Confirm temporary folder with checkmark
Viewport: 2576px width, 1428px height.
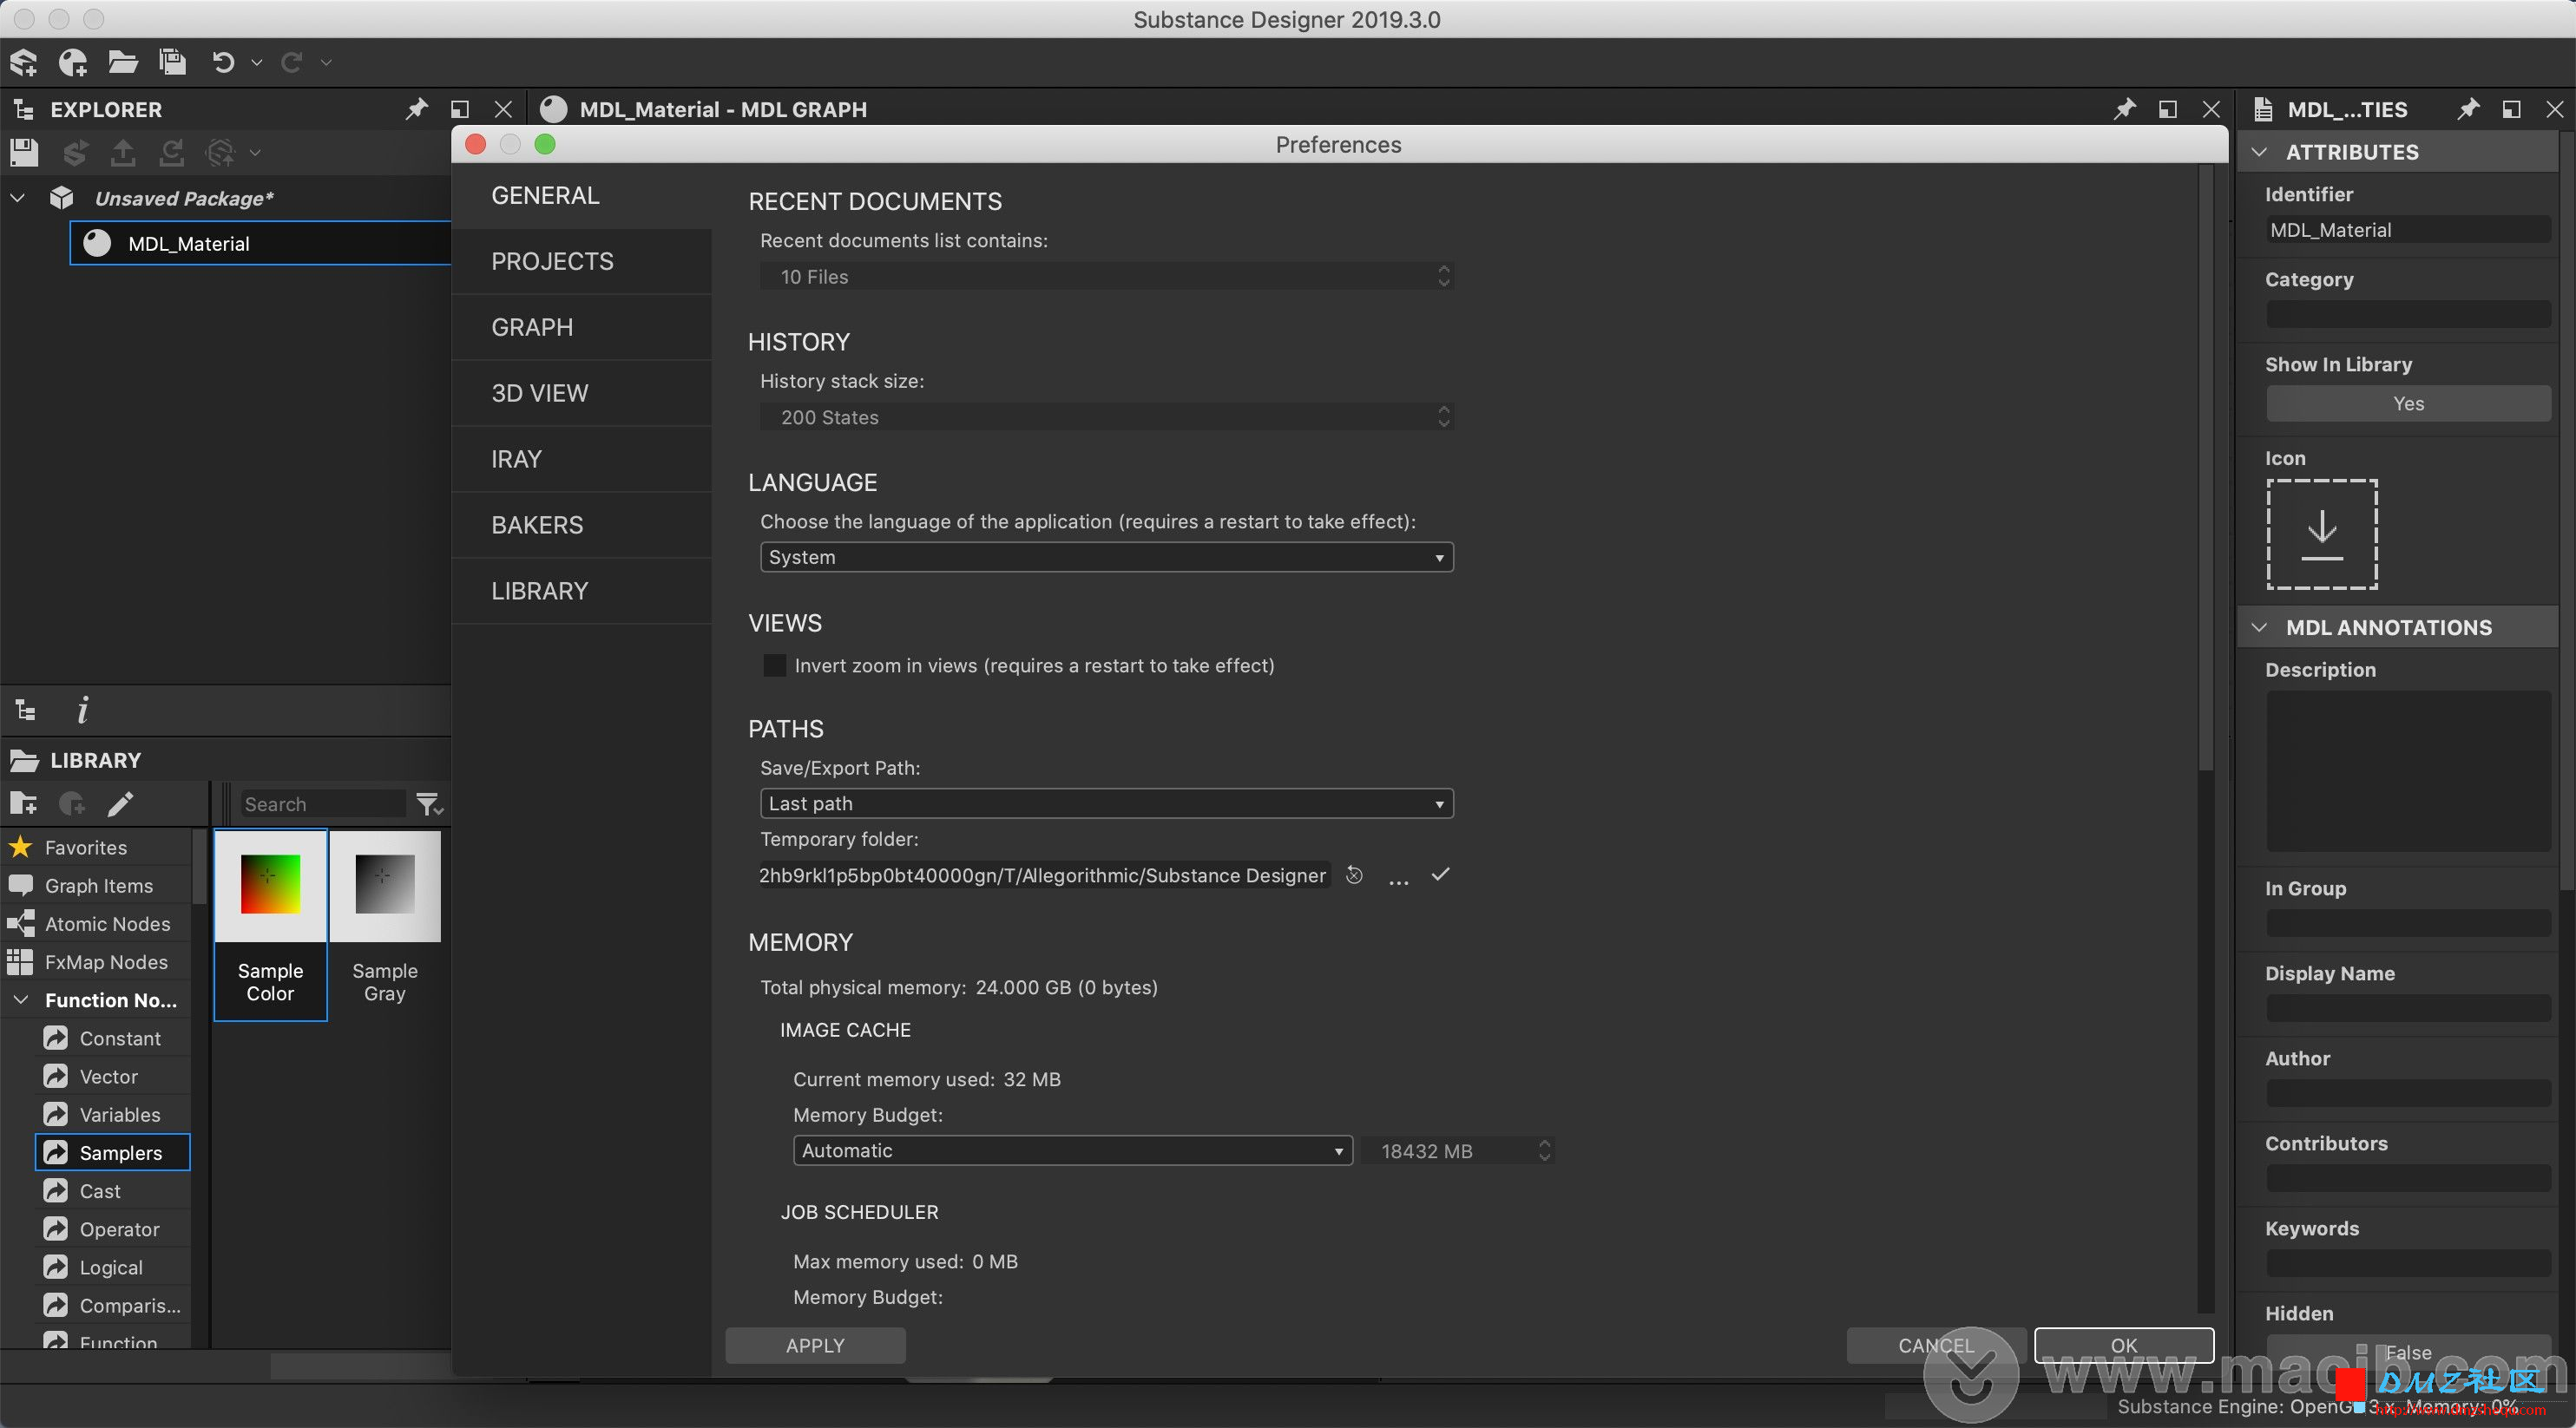pyautogui.click(x=1440, y=874)
